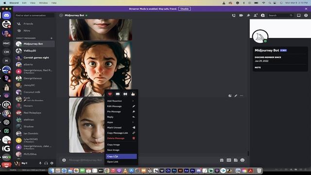Open VidGuy20 direct message
This screenshot has width=311, height=175.
coord(35,51)
